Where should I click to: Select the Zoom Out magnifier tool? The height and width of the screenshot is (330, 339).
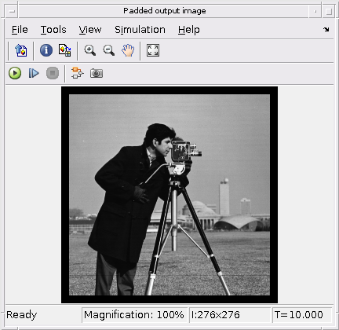(109, 50)
